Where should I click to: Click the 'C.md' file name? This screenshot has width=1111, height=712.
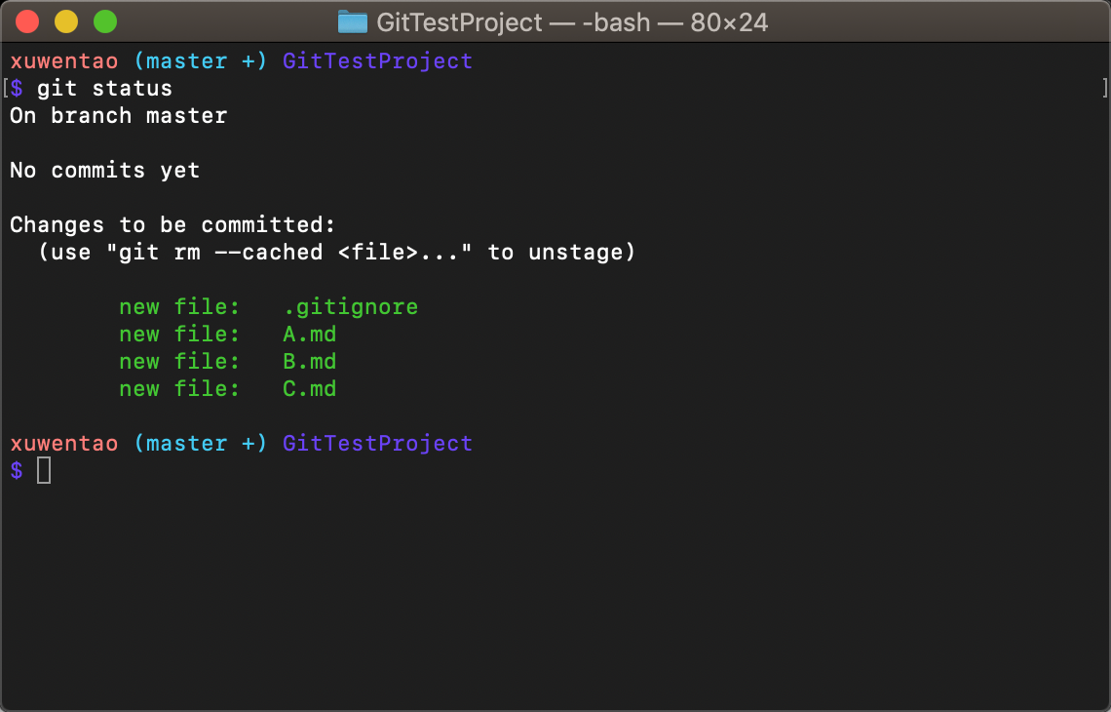310,388
